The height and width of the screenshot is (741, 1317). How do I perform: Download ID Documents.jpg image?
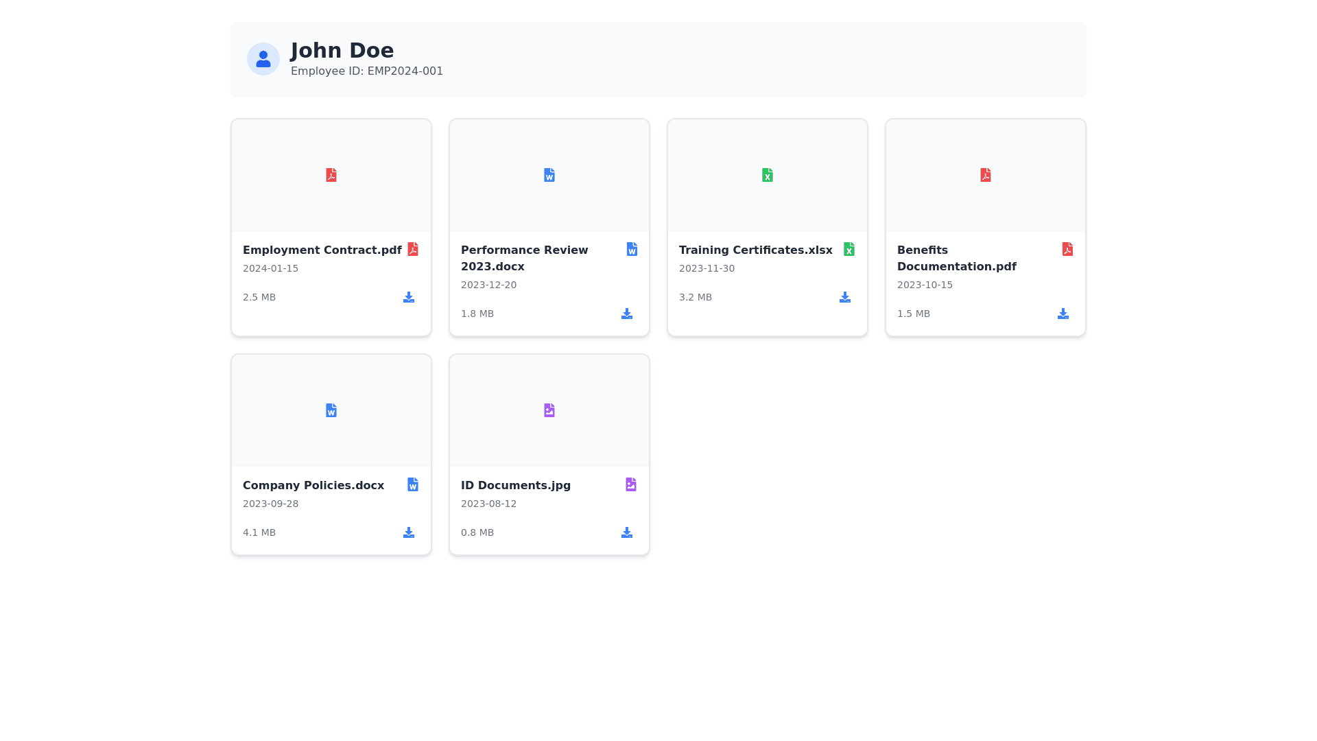coord(627,532)
